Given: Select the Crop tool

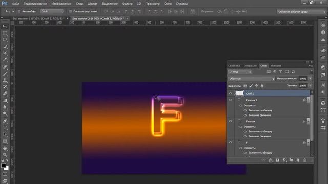Looking at the screenshot, I should (x=5, y=53).
